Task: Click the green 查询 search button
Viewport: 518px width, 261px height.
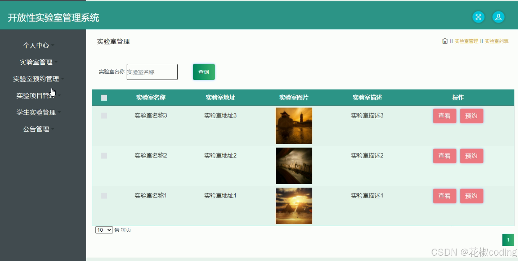Action: tap(204, 72)
